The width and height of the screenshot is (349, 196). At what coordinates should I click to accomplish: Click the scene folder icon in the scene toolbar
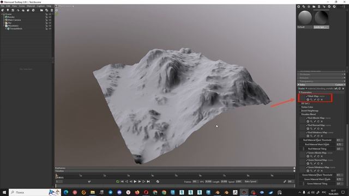pyautogui.click(x=41, y=10)
